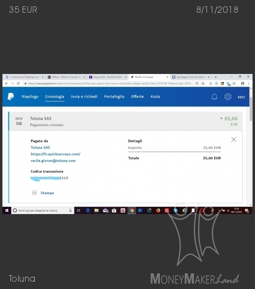Click the zoom magnifier in the address bar

197,83
